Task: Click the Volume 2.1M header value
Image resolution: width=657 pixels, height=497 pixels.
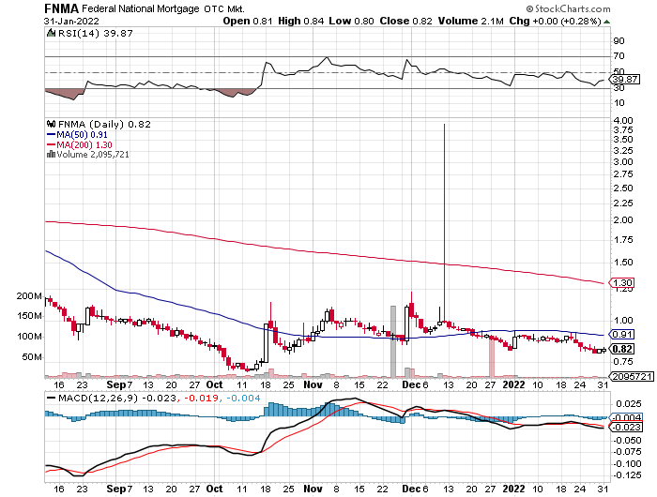Action: [x=470, y=21]
